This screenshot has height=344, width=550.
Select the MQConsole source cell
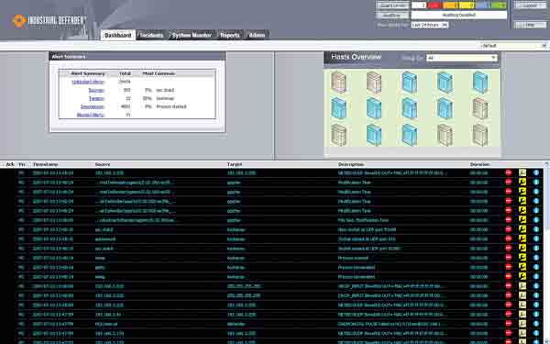click(x=106, y=324)
